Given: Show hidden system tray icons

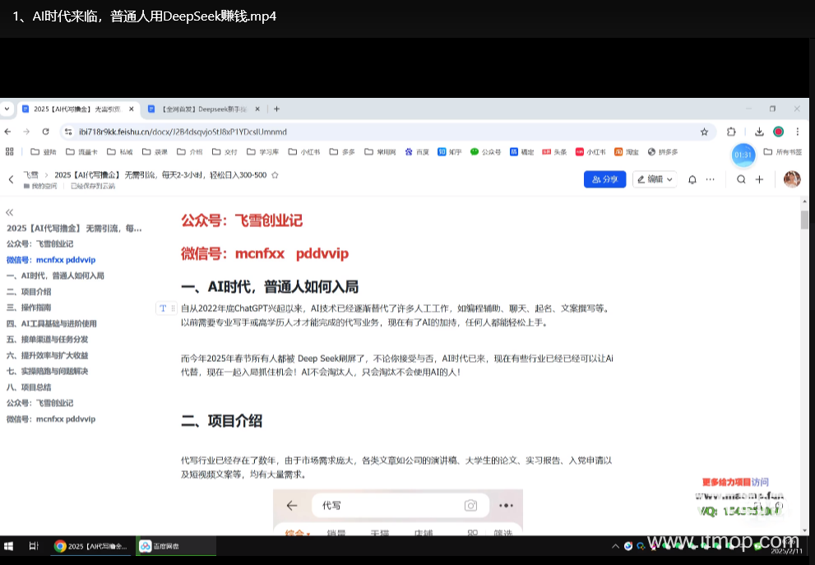Looking at the screenshot, I should [x=615, y=546].
